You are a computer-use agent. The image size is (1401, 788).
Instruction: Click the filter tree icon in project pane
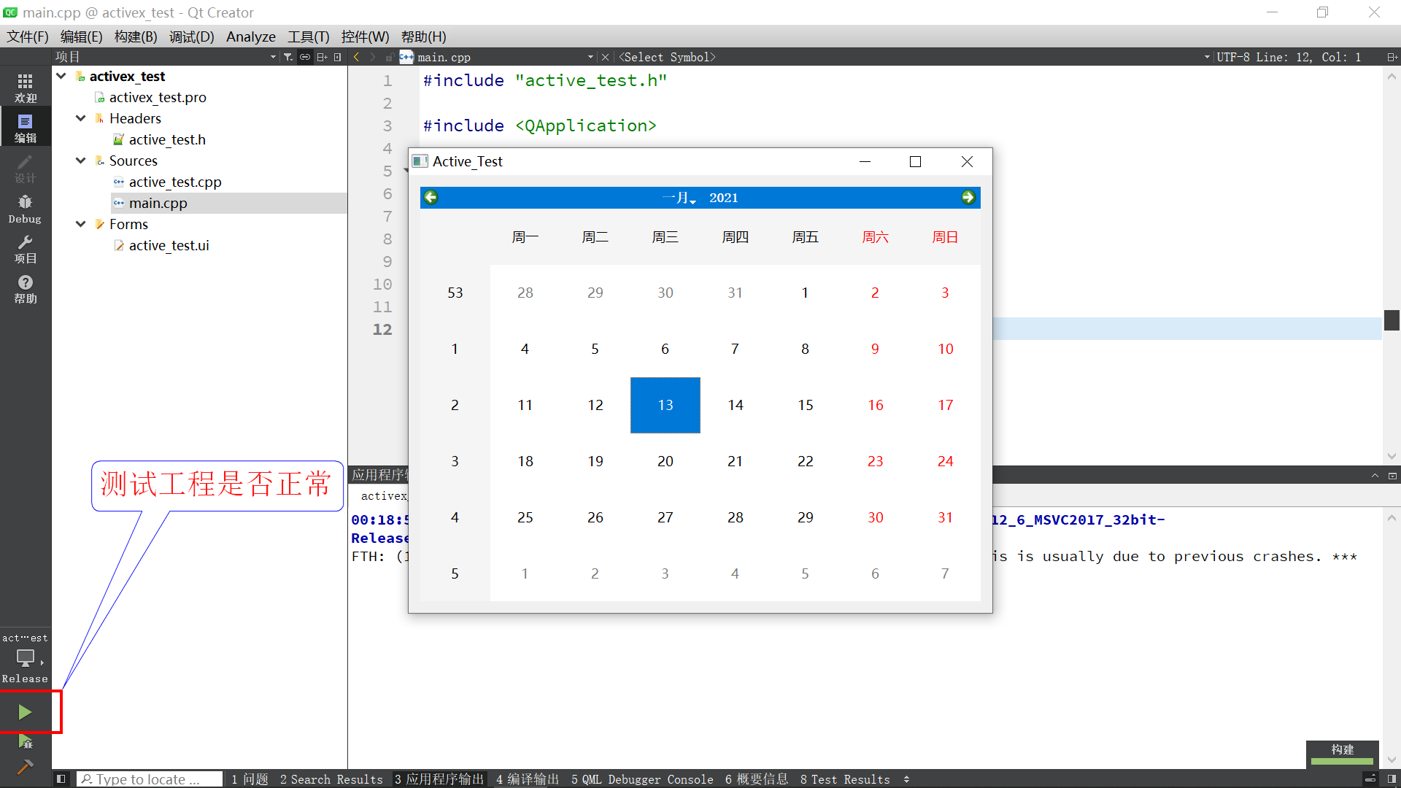coord(288,57)
